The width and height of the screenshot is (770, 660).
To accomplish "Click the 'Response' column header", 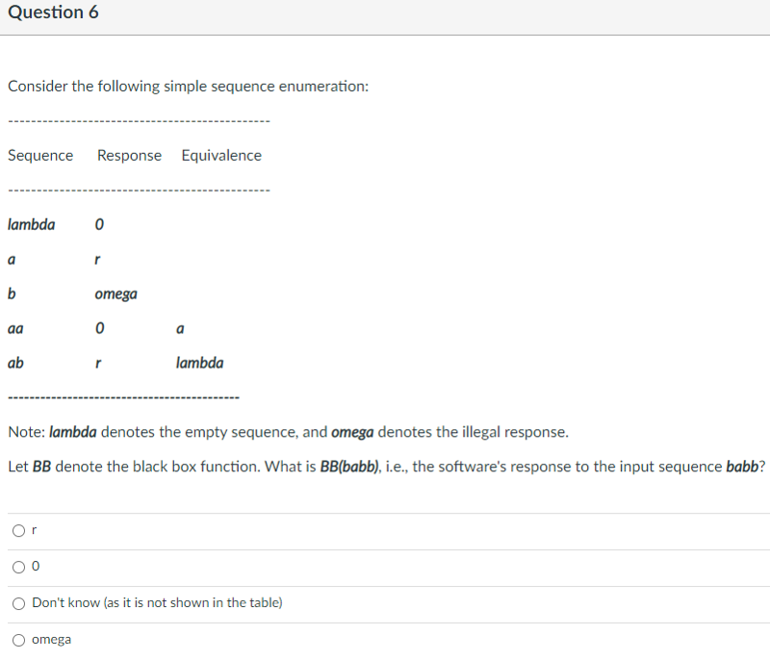I will point(129,155).
